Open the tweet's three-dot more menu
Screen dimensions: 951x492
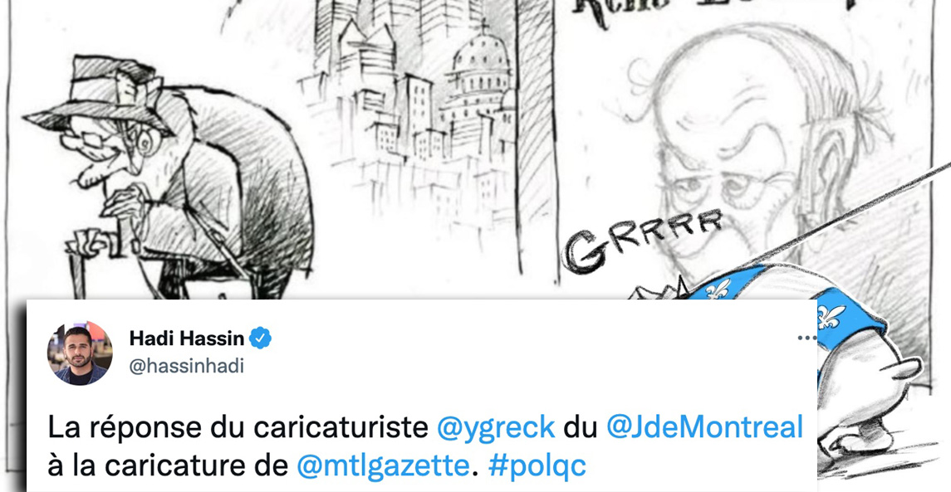click(806, 339)
